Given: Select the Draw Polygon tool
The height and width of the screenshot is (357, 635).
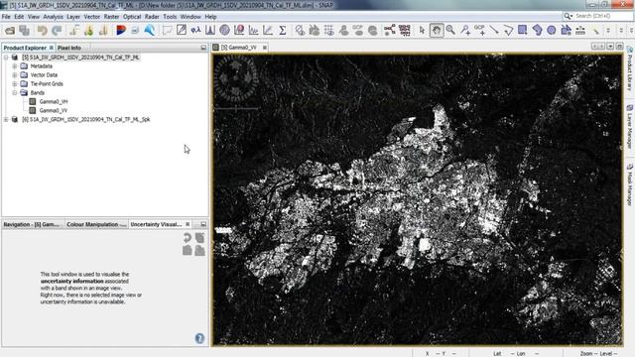Looking at the screenshot, I should pos(537,31).
